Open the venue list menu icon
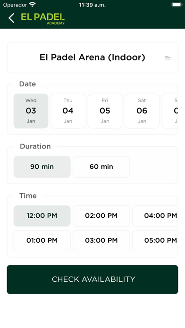The image size is (185, 328). pos(168,58)
